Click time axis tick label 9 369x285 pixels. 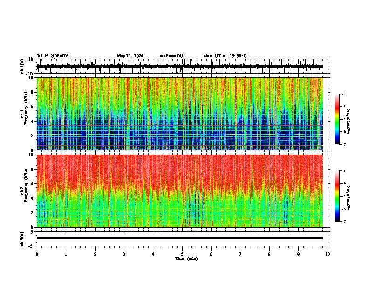point(298,254)
